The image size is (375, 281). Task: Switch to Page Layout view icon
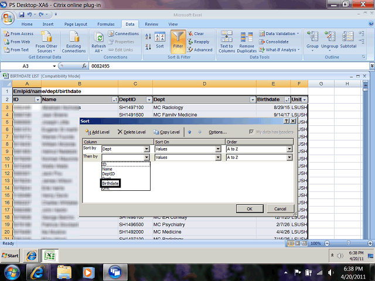point(297,244)
